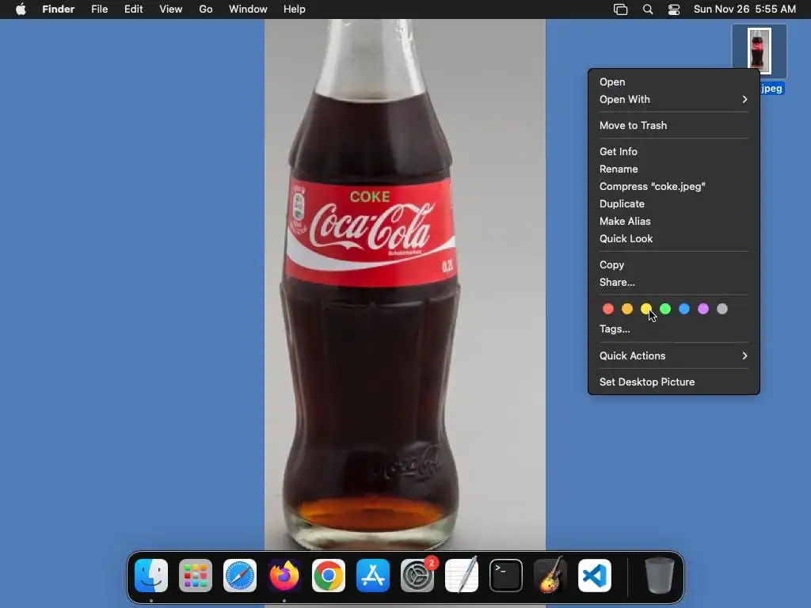The width and height of the screenshot is (811, 608).
Task: Open Finder from the dock
Action: (151, 576)
